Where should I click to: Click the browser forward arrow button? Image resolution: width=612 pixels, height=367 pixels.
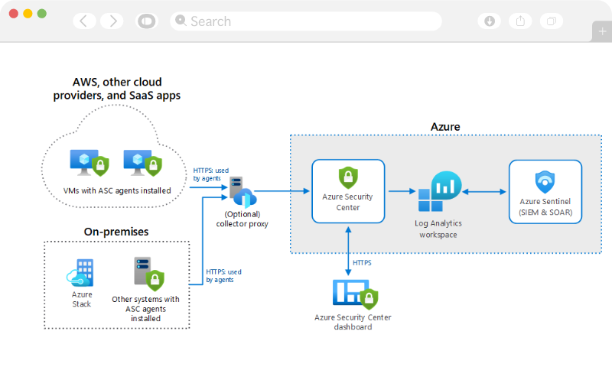pyautogui.click(x=112, y=21)
